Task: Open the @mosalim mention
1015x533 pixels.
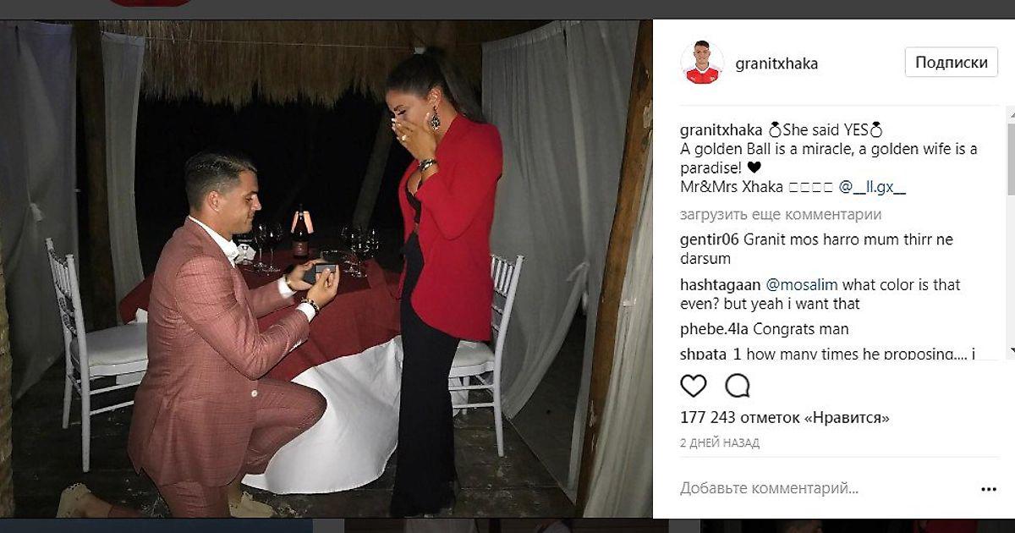Action: pos(802,285)
